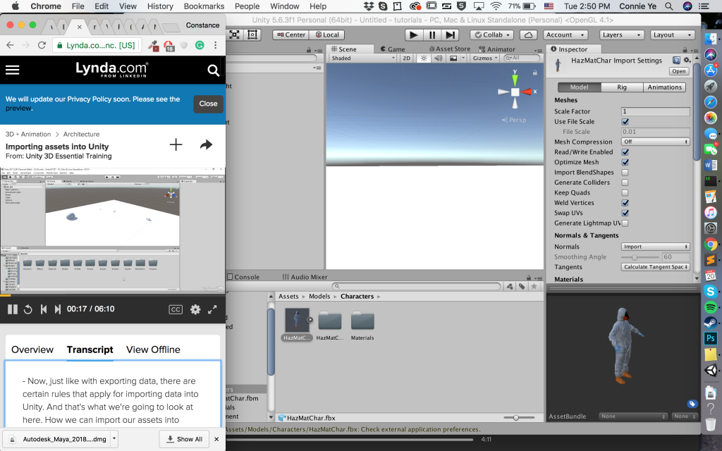
Task: Toggle Use File Scale checkbox
Action: (625, 122)
